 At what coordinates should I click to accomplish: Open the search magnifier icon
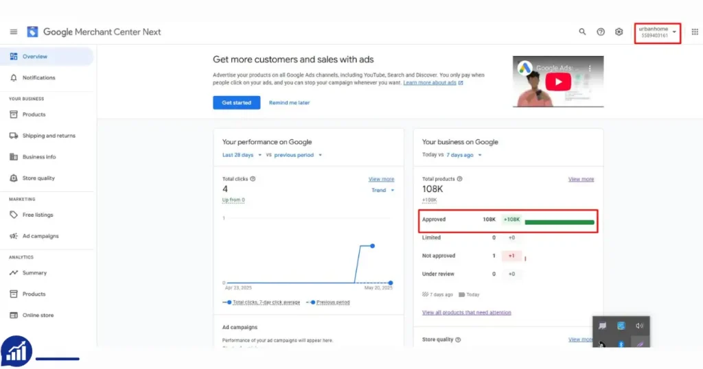click(582, 32)
